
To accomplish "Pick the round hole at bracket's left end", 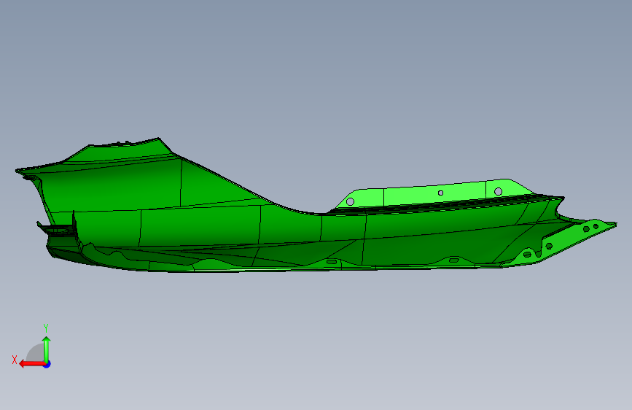I will point(350,201).
